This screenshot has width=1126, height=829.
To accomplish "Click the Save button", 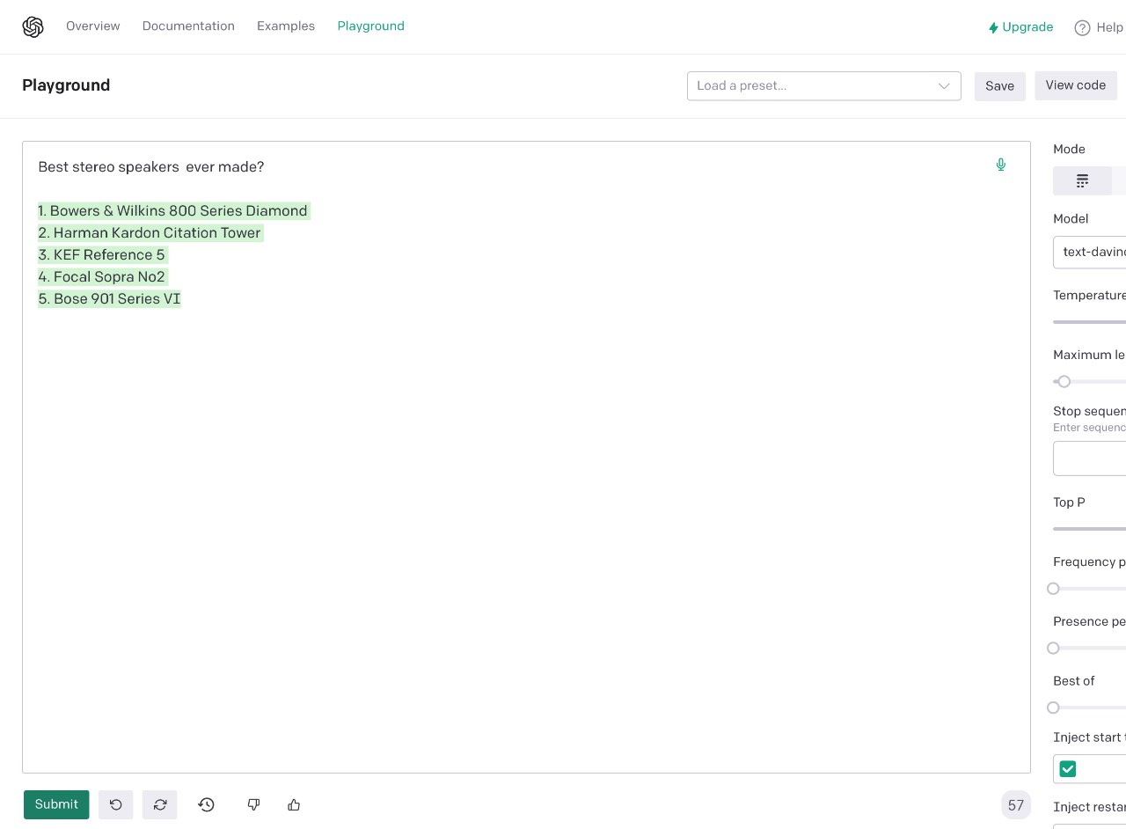I will coord(999,86).
